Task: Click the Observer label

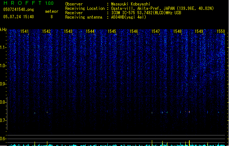Action: [74, 4]
